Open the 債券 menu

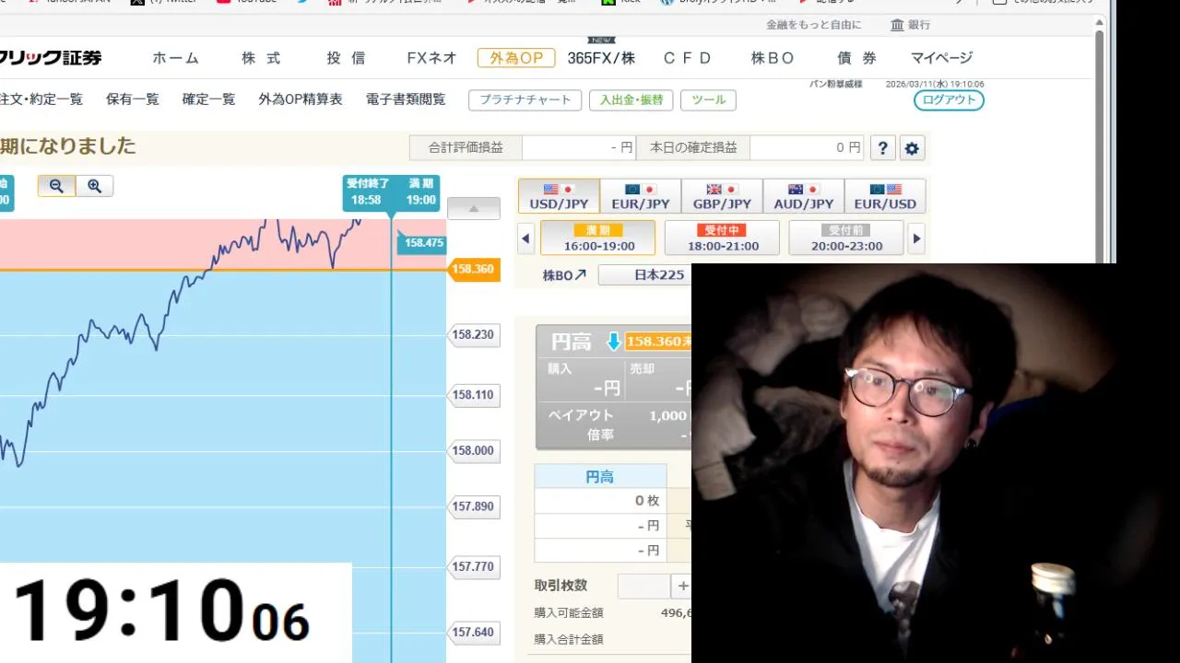pos(856,58)
